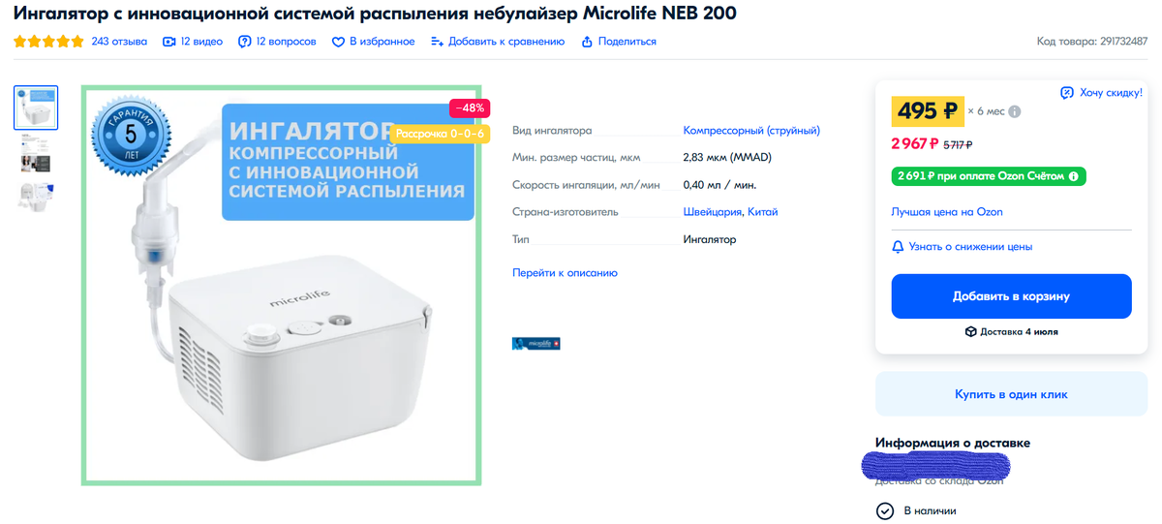
Task: Select the third product thumbnail
Action: pyautogui.click(x=36, y=196)
